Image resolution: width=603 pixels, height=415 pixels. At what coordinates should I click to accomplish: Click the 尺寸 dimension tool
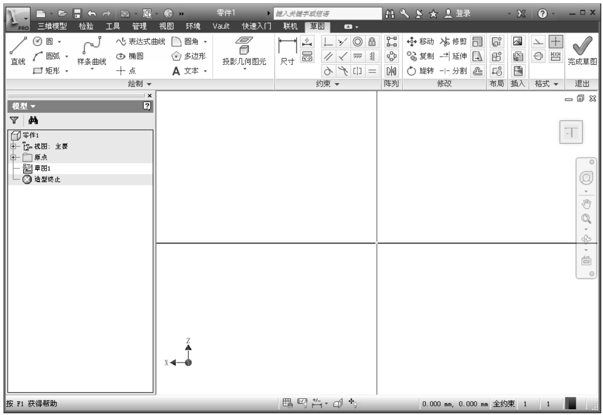287,51
